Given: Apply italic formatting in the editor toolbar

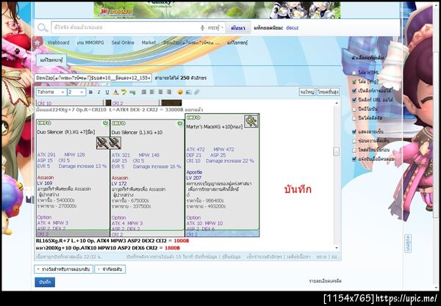Looking at the screenshot, I should [98, 92].
